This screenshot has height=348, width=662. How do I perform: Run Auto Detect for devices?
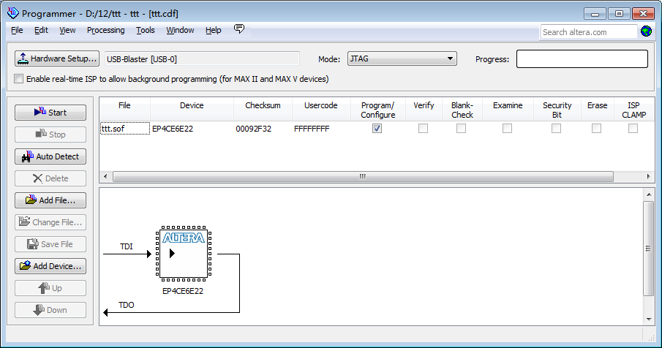pyautogui.click(x=50, y=156)
